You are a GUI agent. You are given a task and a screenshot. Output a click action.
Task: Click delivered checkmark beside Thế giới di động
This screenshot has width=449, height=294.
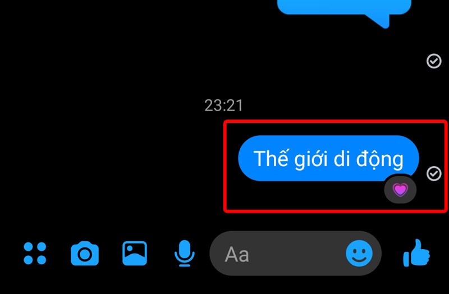click(x=434, y=173)
